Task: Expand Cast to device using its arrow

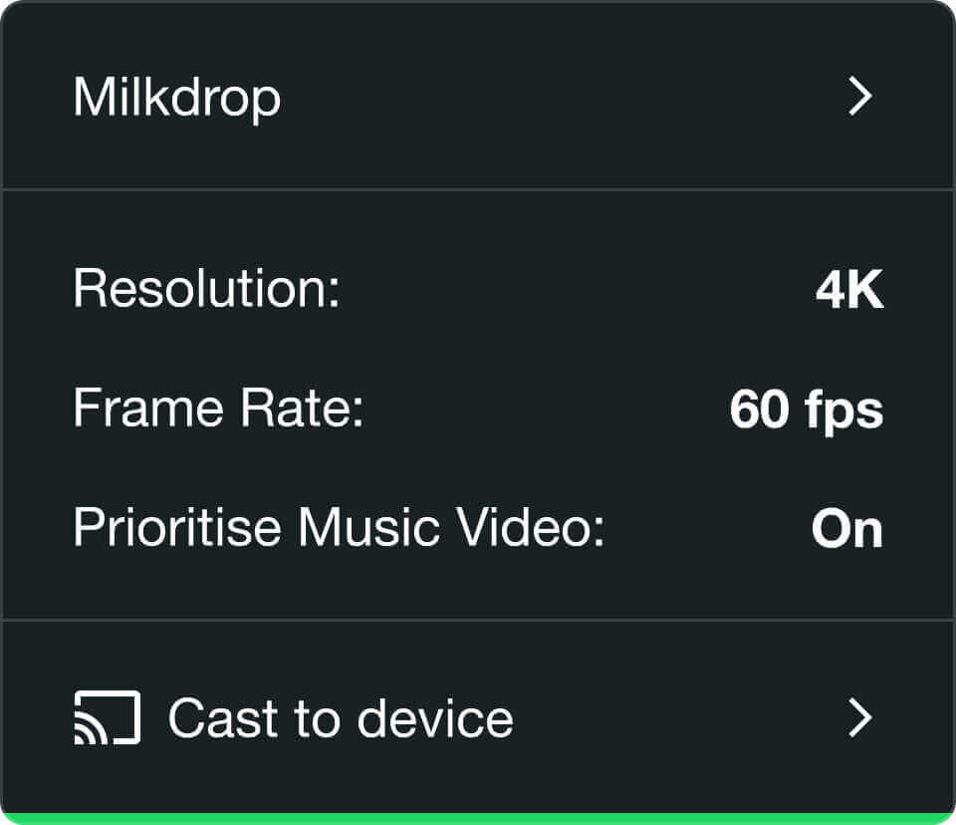Action: tap(860, 717)
